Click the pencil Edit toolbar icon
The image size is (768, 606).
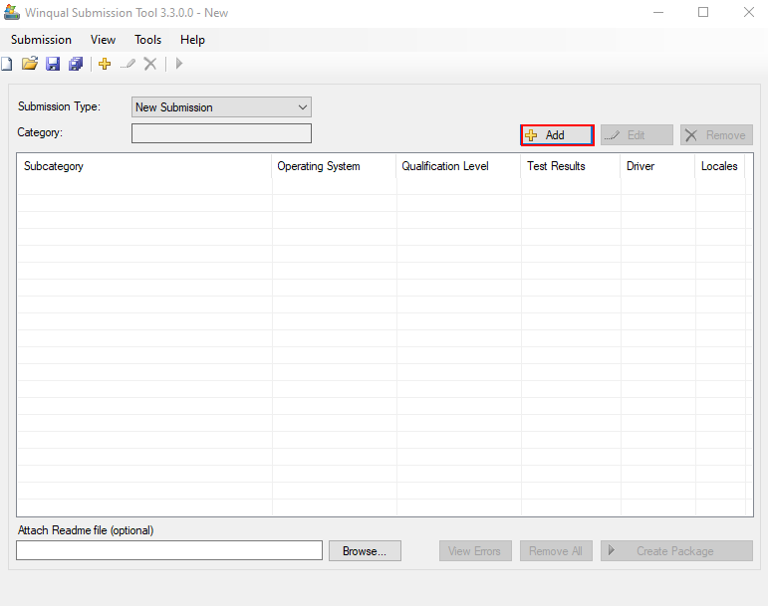click(128, 64)
